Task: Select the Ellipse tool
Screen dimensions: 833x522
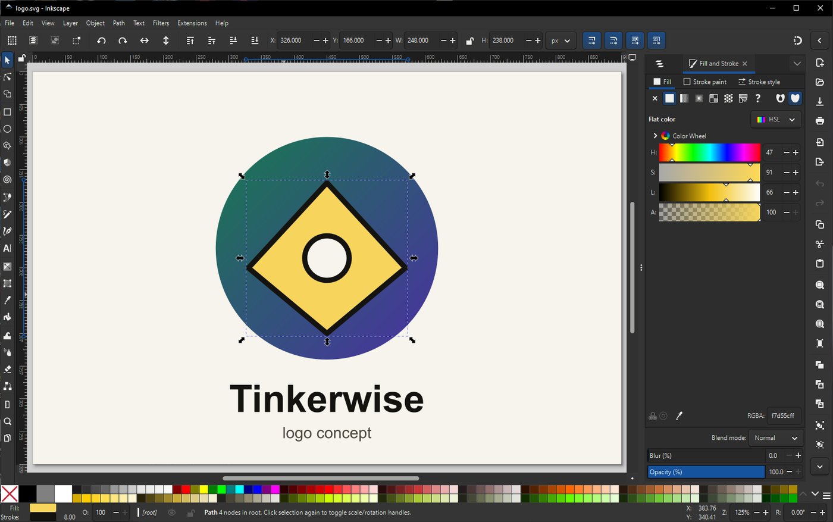Action: pos(7,129)
